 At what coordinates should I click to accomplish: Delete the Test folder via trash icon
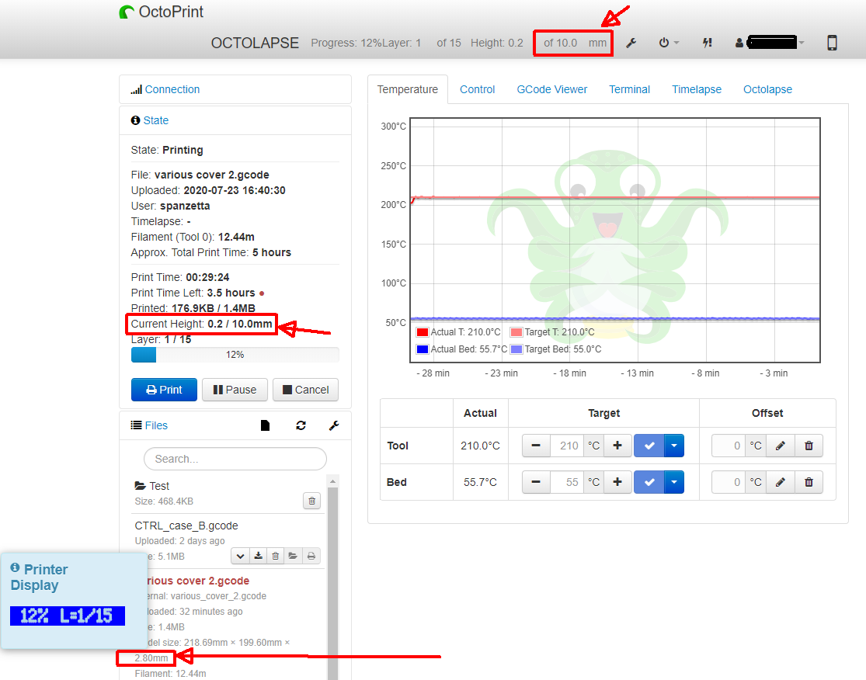click(x=311, y=501)
